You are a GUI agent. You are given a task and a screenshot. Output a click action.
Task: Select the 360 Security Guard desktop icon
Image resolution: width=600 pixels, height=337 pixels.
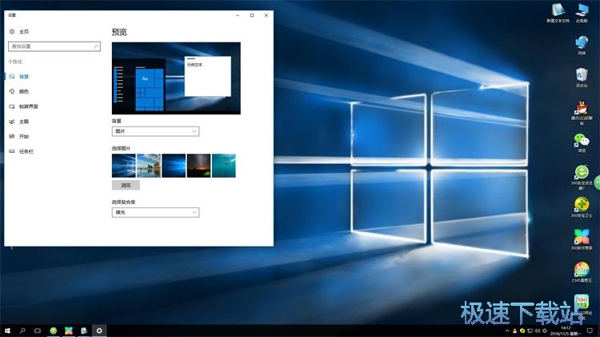(582, 207)
